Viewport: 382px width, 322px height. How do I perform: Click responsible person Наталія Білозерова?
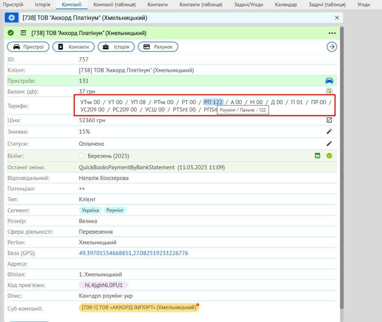click(104, 178)
